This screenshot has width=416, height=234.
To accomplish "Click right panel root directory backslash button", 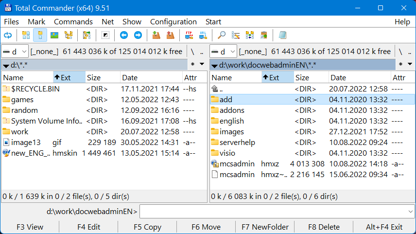I will click(400, 52).
